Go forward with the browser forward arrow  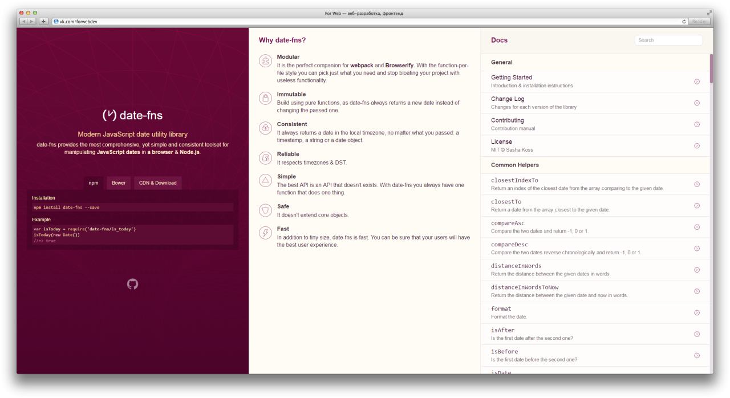coord(33,22)
